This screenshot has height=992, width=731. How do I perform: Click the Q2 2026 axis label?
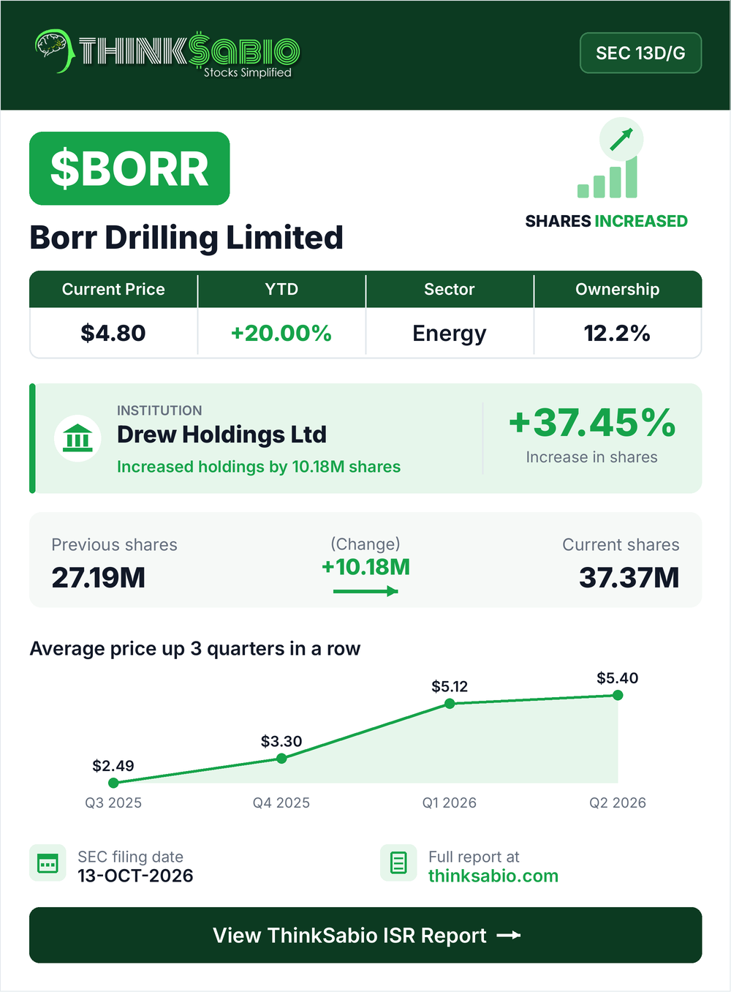pos(618,803)
